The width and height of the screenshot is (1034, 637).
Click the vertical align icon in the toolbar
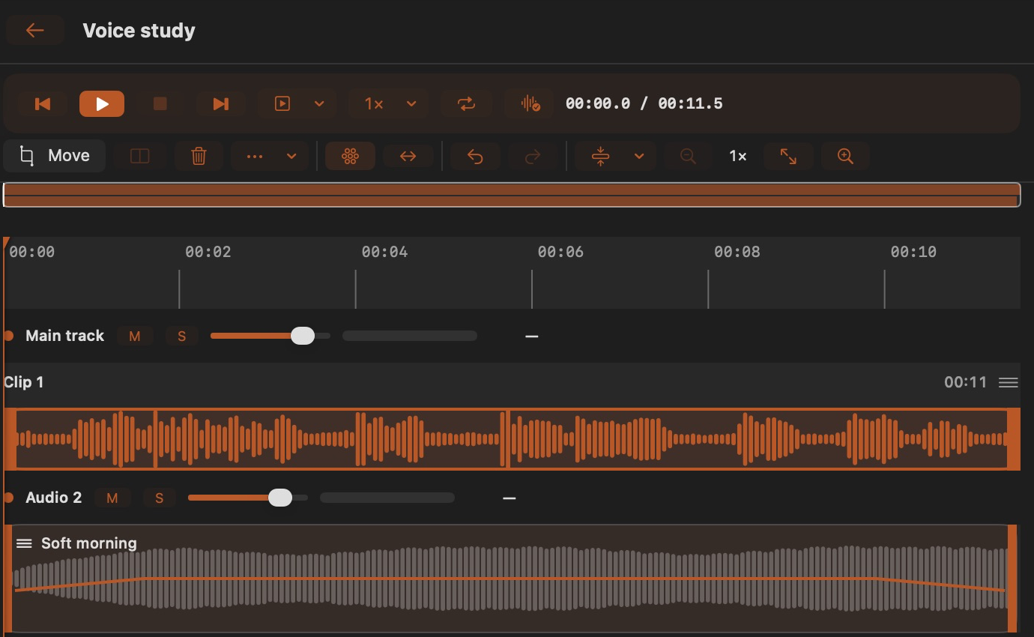coord(600,156)
